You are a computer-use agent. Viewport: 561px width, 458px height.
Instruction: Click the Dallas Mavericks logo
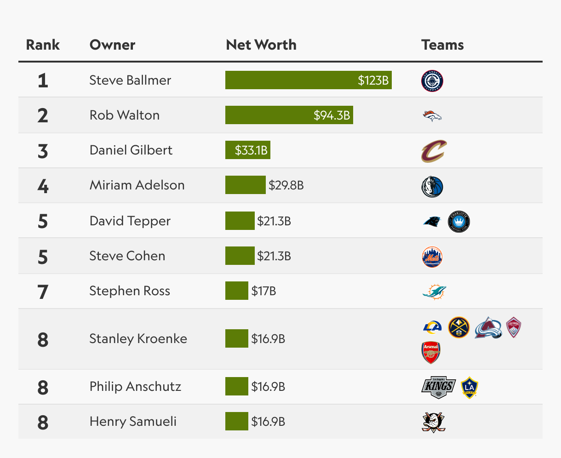click(432, 187)
